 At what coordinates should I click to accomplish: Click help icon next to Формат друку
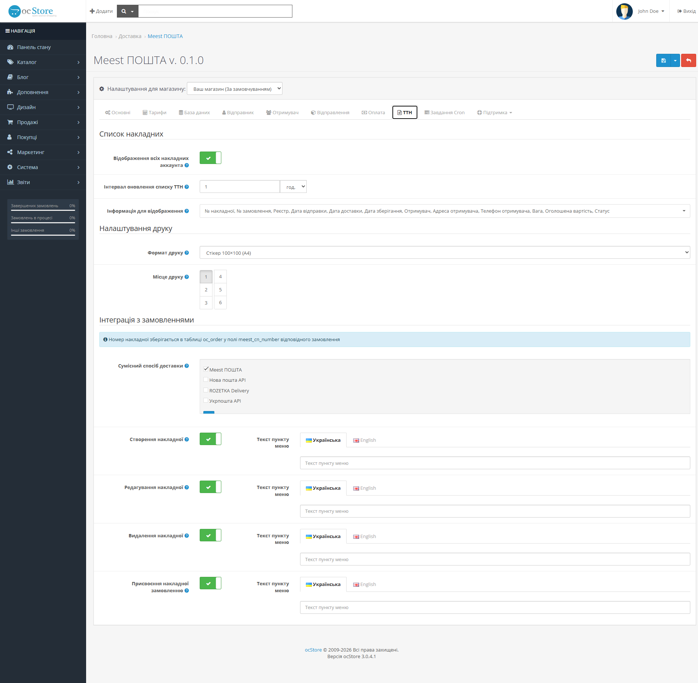point(187,253)
